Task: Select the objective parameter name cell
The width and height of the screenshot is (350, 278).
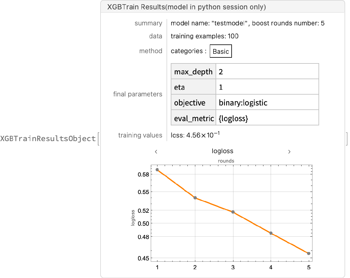Action: click(194, 102)
